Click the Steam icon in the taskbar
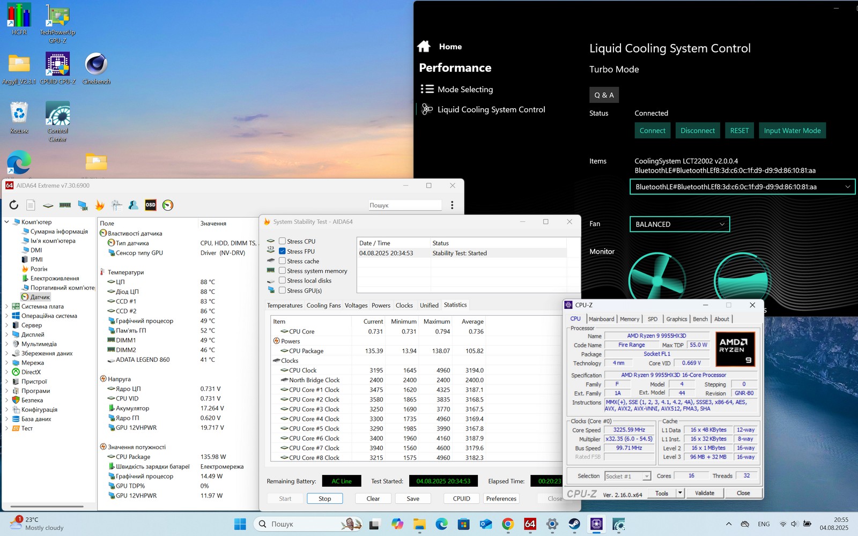 pyautogui.click(x=574, y=524)
